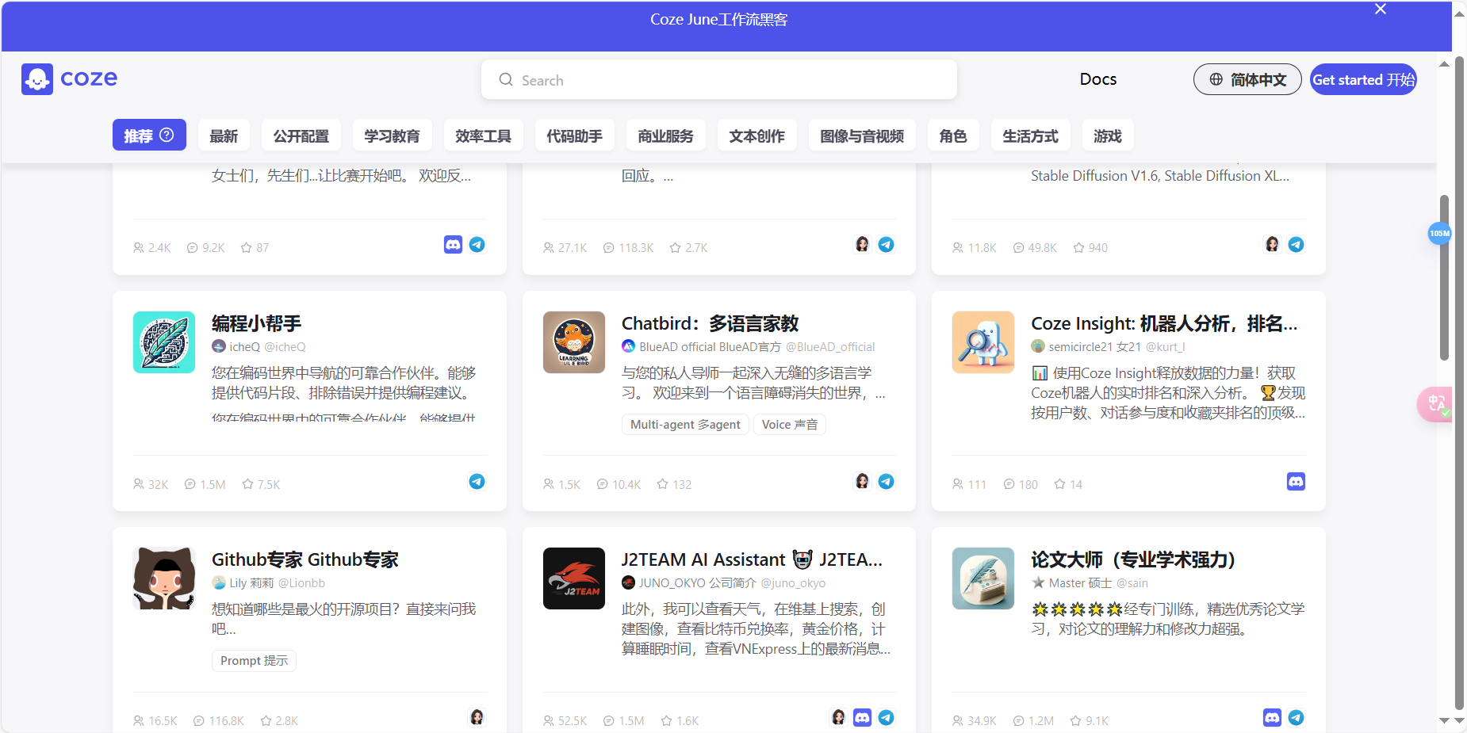This screenshot has width=1467, height=733.
Task: Click the Multi-agent 多agent tag on Chatbird
Action: [684, 424]
